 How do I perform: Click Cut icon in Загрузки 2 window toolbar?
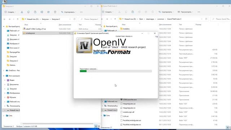pyautogui.click(x=22, y=12)
